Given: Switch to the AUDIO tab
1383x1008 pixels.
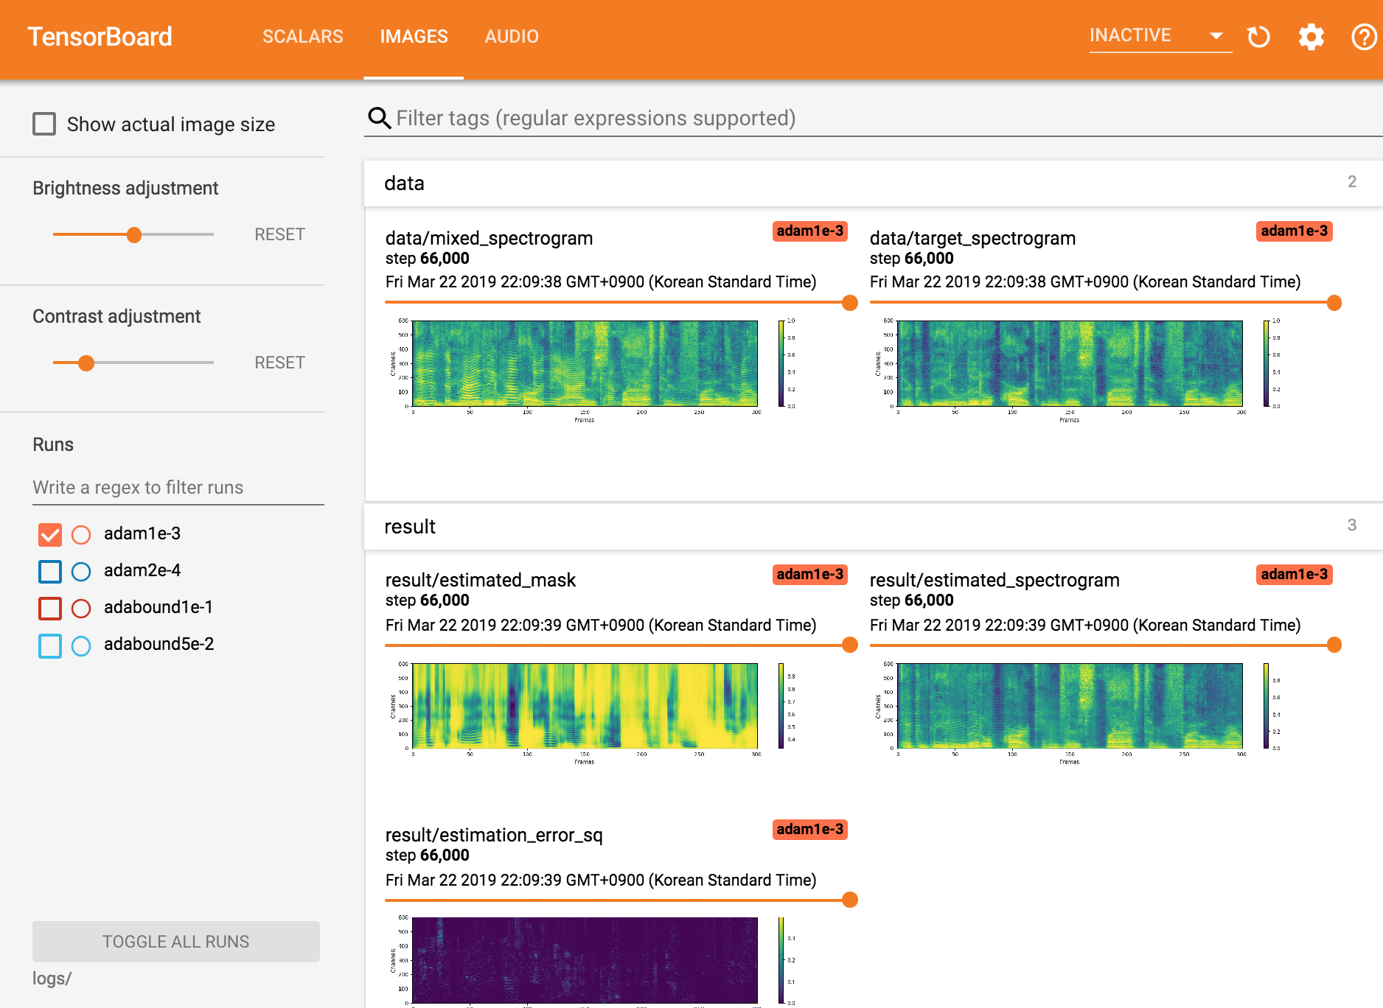Looking at the screenshot, I should pyautogui.click(x=511, y=36).
